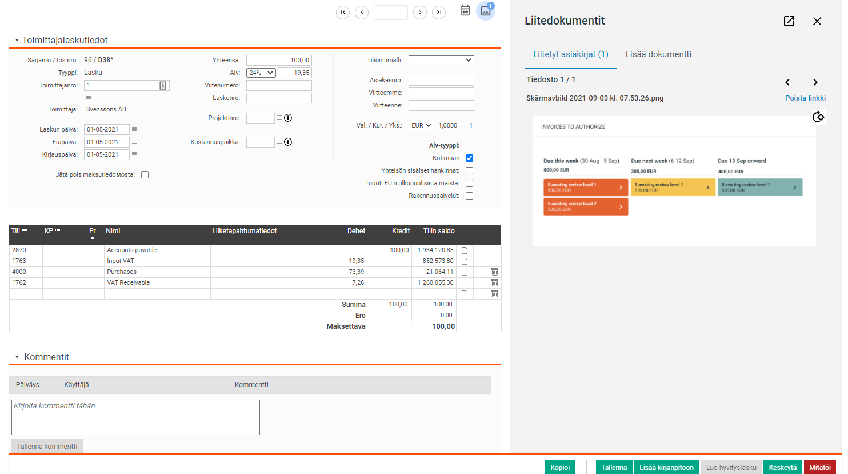Select the Liitetyt asiakirjat tab

570,54
